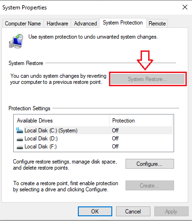Select Local Disk (C:) (System) row
Screen dimensions: 192x221
(x=94, y=131)
